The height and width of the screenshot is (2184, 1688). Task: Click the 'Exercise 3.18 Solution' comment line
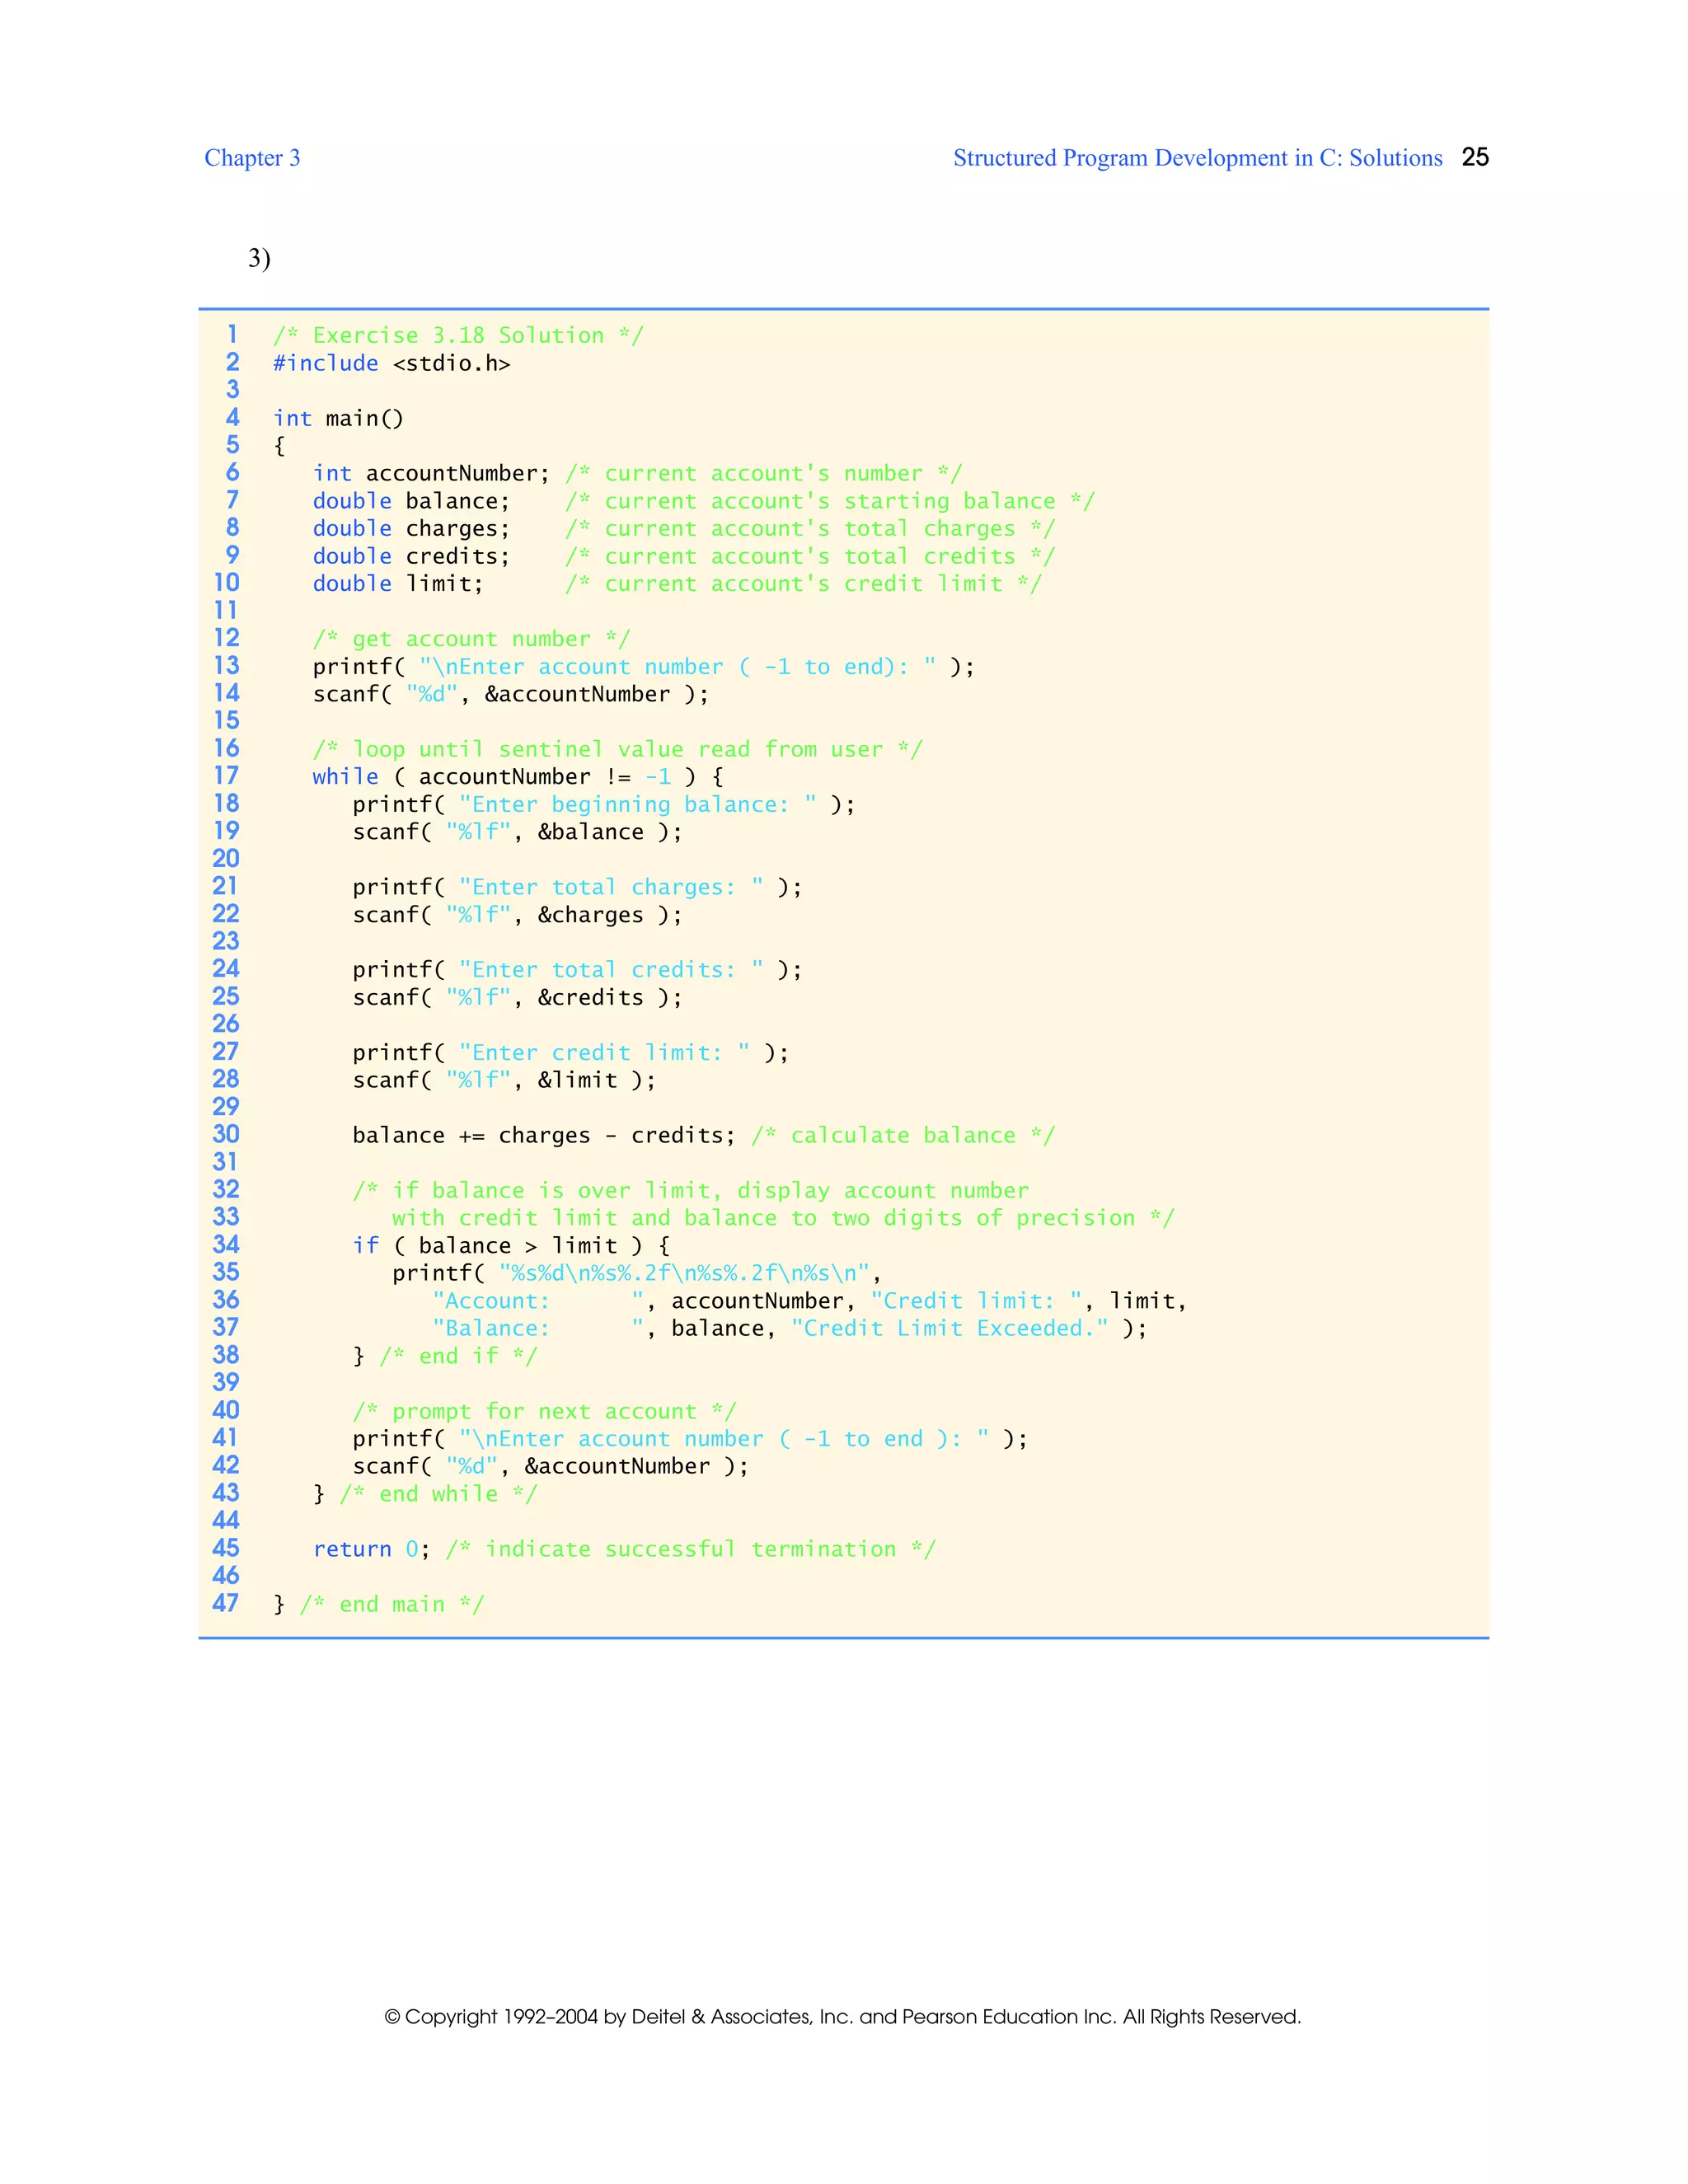tap(458, 336)
